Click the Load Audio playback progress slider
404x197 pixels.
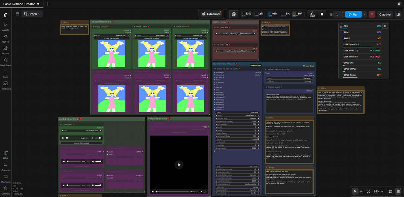73,138
